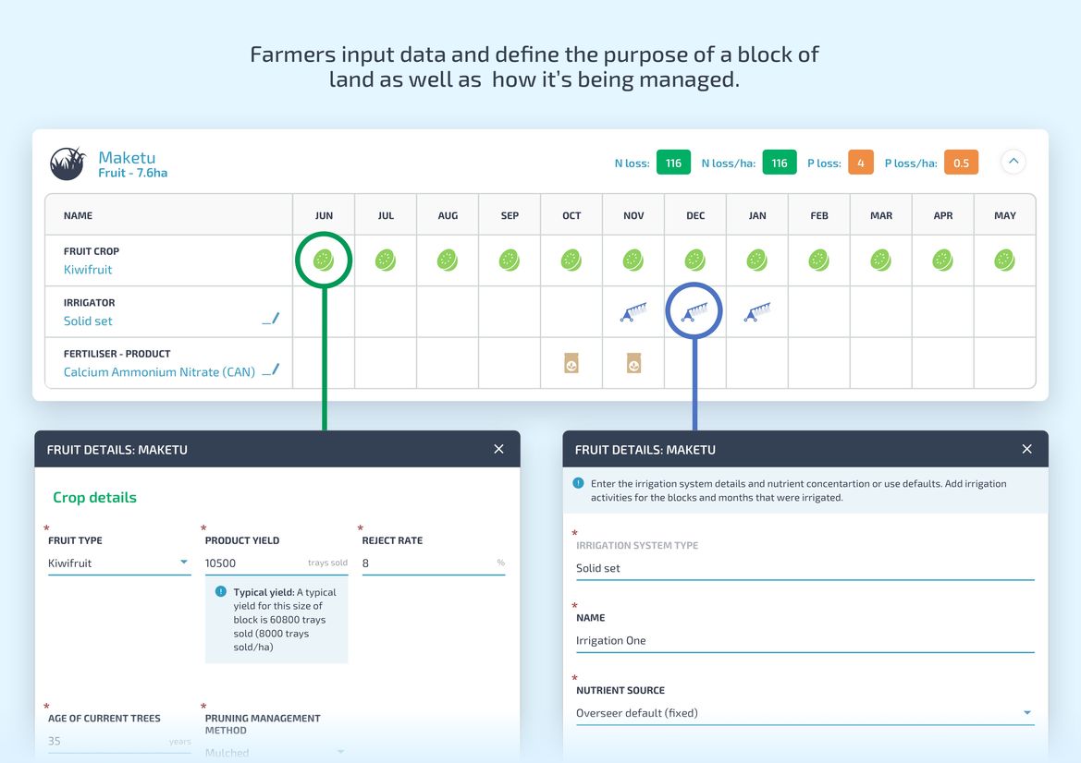
Task: Click the Product Yield input field
Action: click(254, 563)
